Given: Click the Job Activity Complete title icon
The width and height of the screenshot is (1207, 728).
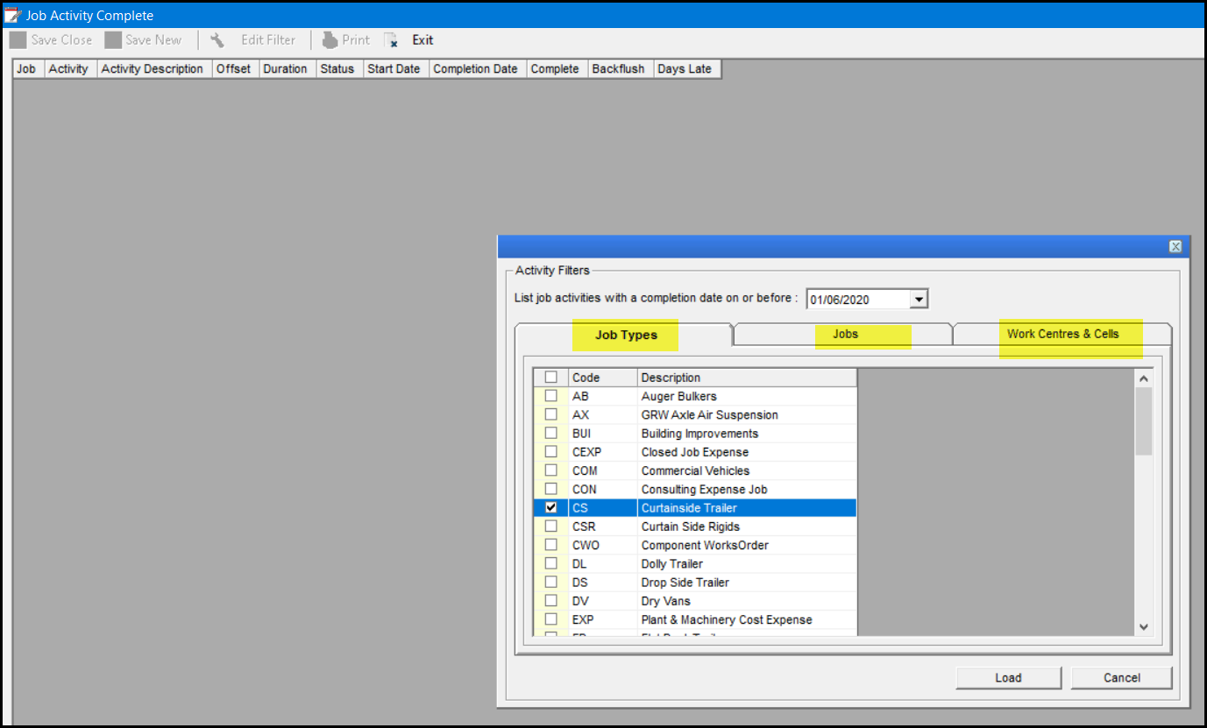Looking at the screenshot, I should click(12, 15).
